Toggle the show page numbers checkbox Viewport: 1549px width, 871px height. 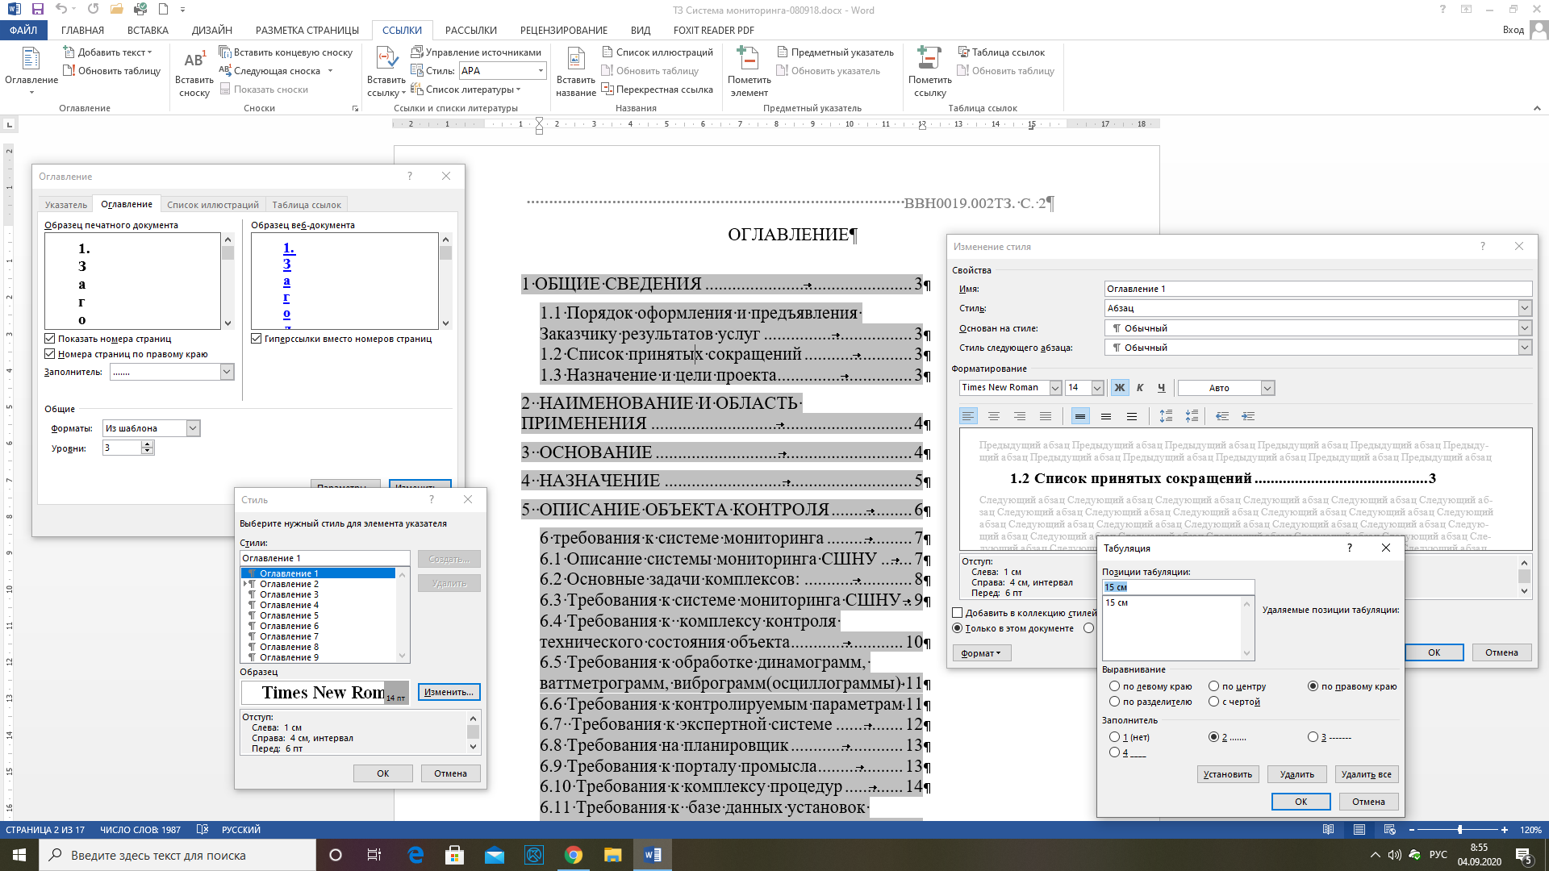50,339
